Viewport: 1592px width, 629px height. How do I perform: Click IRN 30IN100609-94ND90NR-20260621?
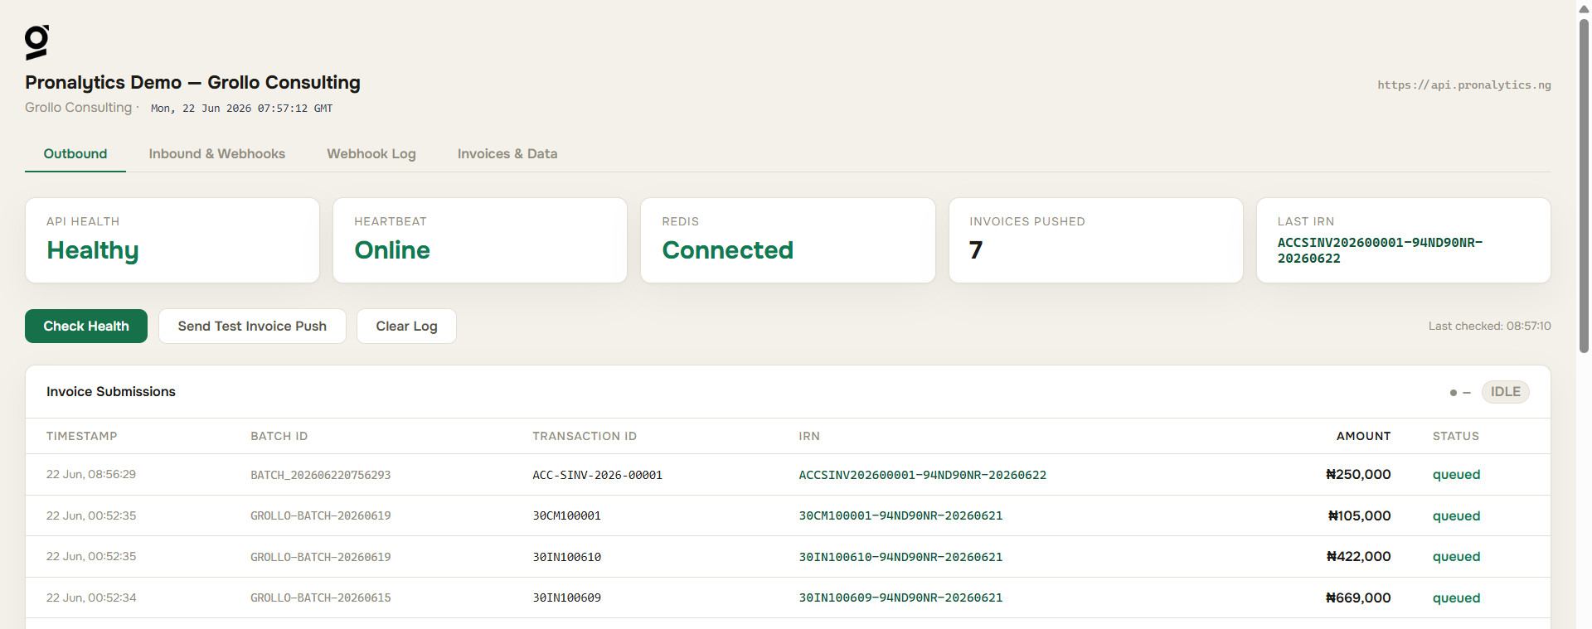[x=900, y=598]
